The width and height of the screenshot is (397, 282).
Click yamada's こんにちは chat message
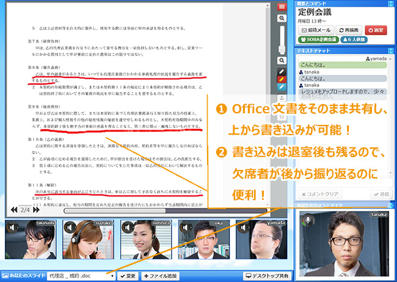[x=343, y=65]
